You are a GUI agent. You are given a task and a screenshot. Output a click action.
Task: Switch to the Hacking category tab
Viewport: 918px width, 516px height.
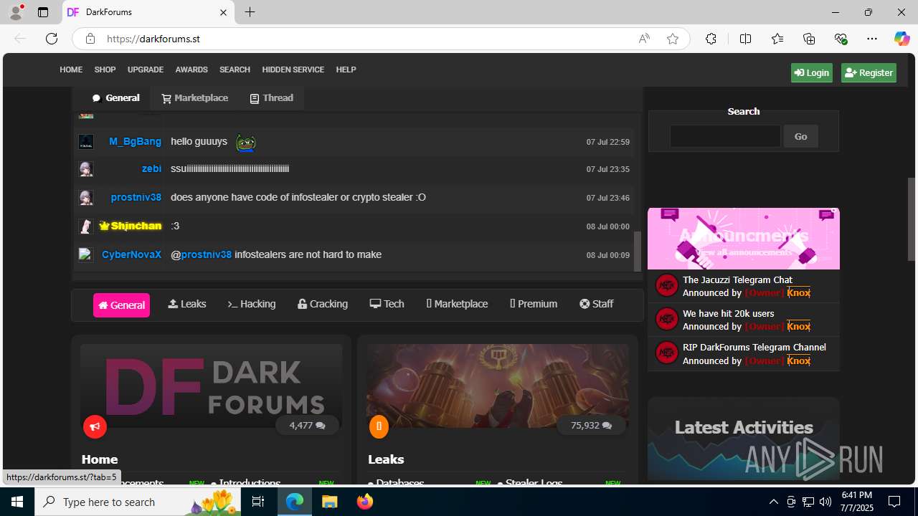252,304
